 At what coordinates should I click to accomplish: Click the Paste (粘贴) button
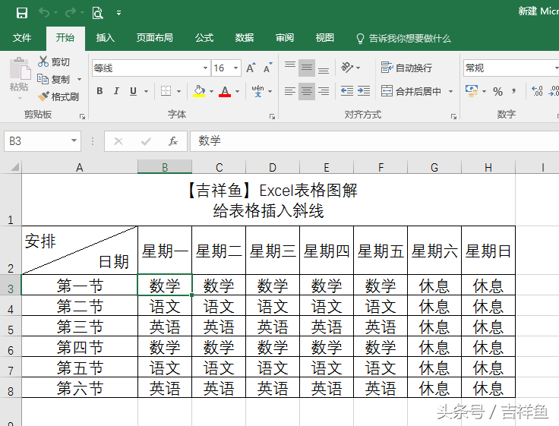click(19, 77)
